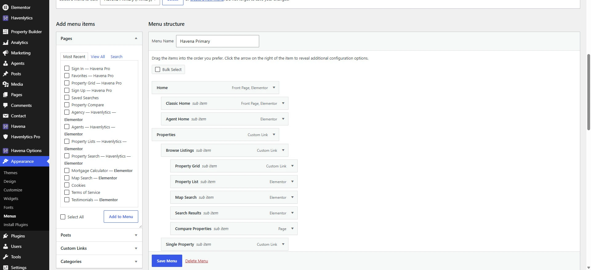Click the Pages icon in sidebar
The image size is (591, 270).
tap(6, 95)
